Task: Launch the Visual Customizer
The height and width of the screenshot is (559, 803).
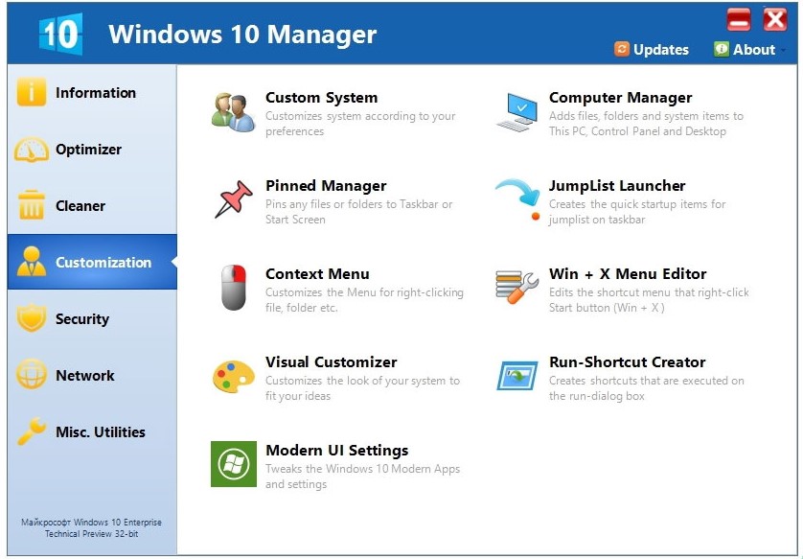Action: 331,362
